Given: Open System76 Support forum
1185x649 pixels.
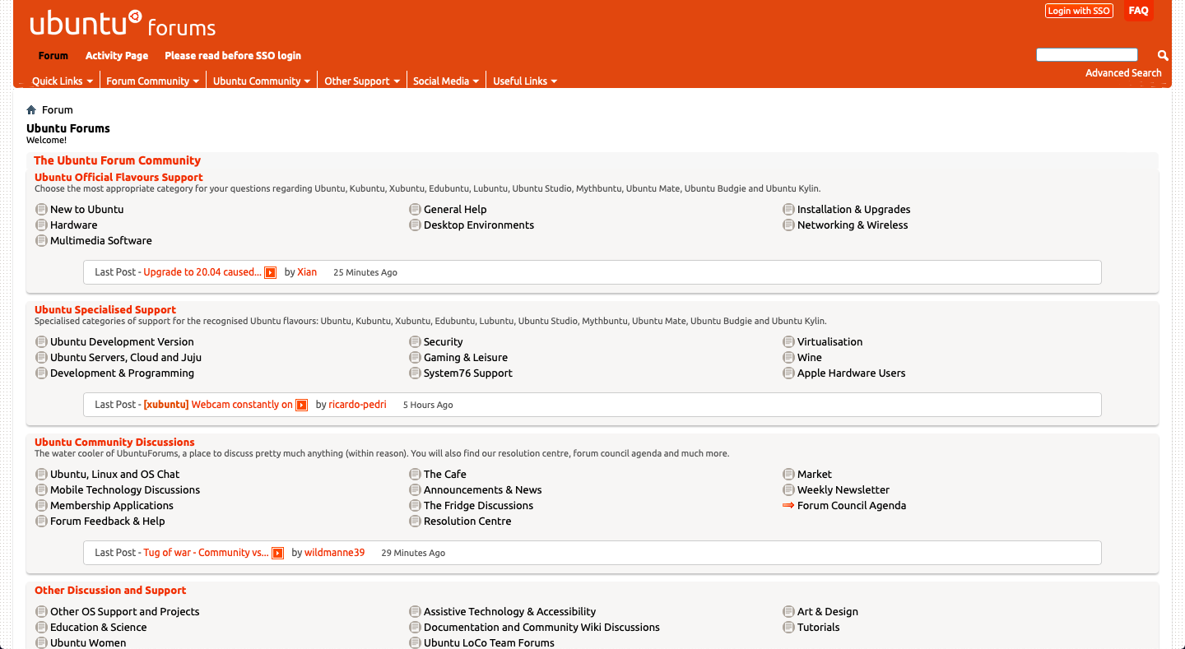Looking at the screenshot, I should click(x=468, y=373).
